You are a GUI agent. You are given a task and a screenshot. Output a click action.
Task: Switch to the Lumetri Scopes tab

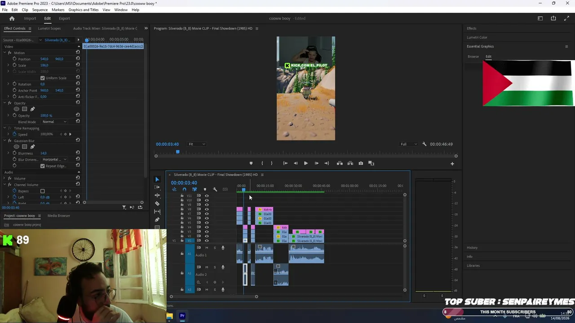click(49, 28)
